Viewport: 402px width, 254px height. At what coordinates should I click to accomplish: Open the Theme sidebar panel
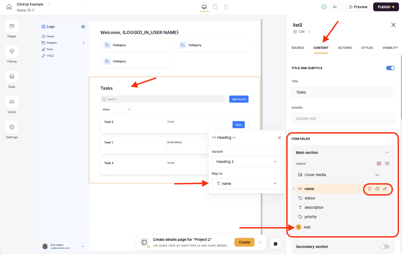(12, 51)
